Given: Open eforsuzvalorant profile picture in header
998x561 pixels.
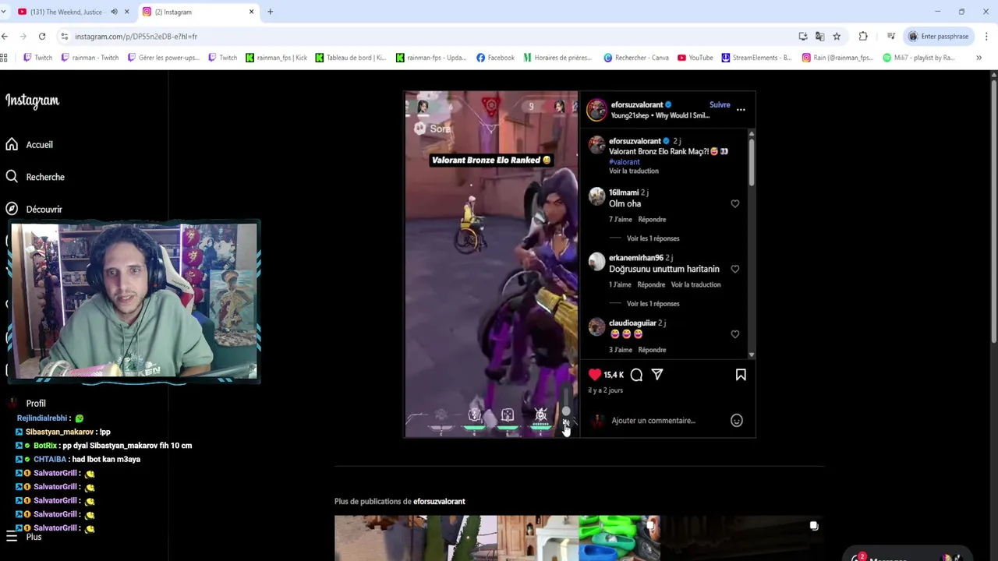Looking at the screenshot, I should point(596,110).
